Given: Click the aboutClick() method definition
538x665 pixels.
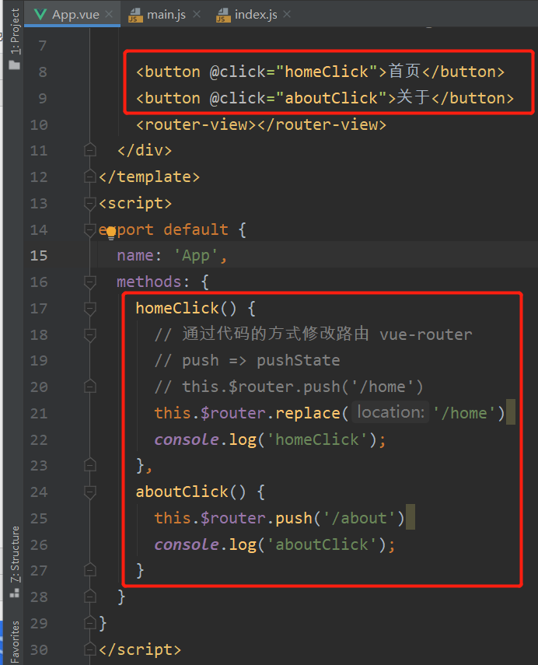Looking at the screenshot, I should coord(190,492).
